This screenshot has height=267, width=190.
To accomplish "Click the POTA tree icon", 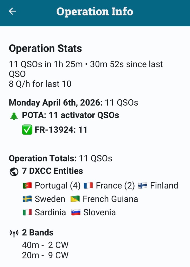I will [x=14, y=116].
